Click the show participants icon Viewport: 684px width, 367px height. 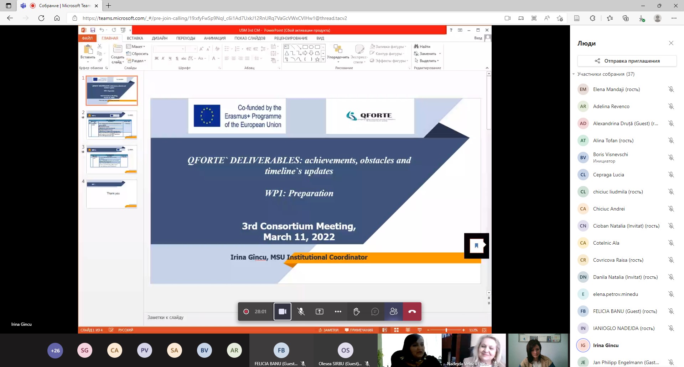click(x=394, y=312)
